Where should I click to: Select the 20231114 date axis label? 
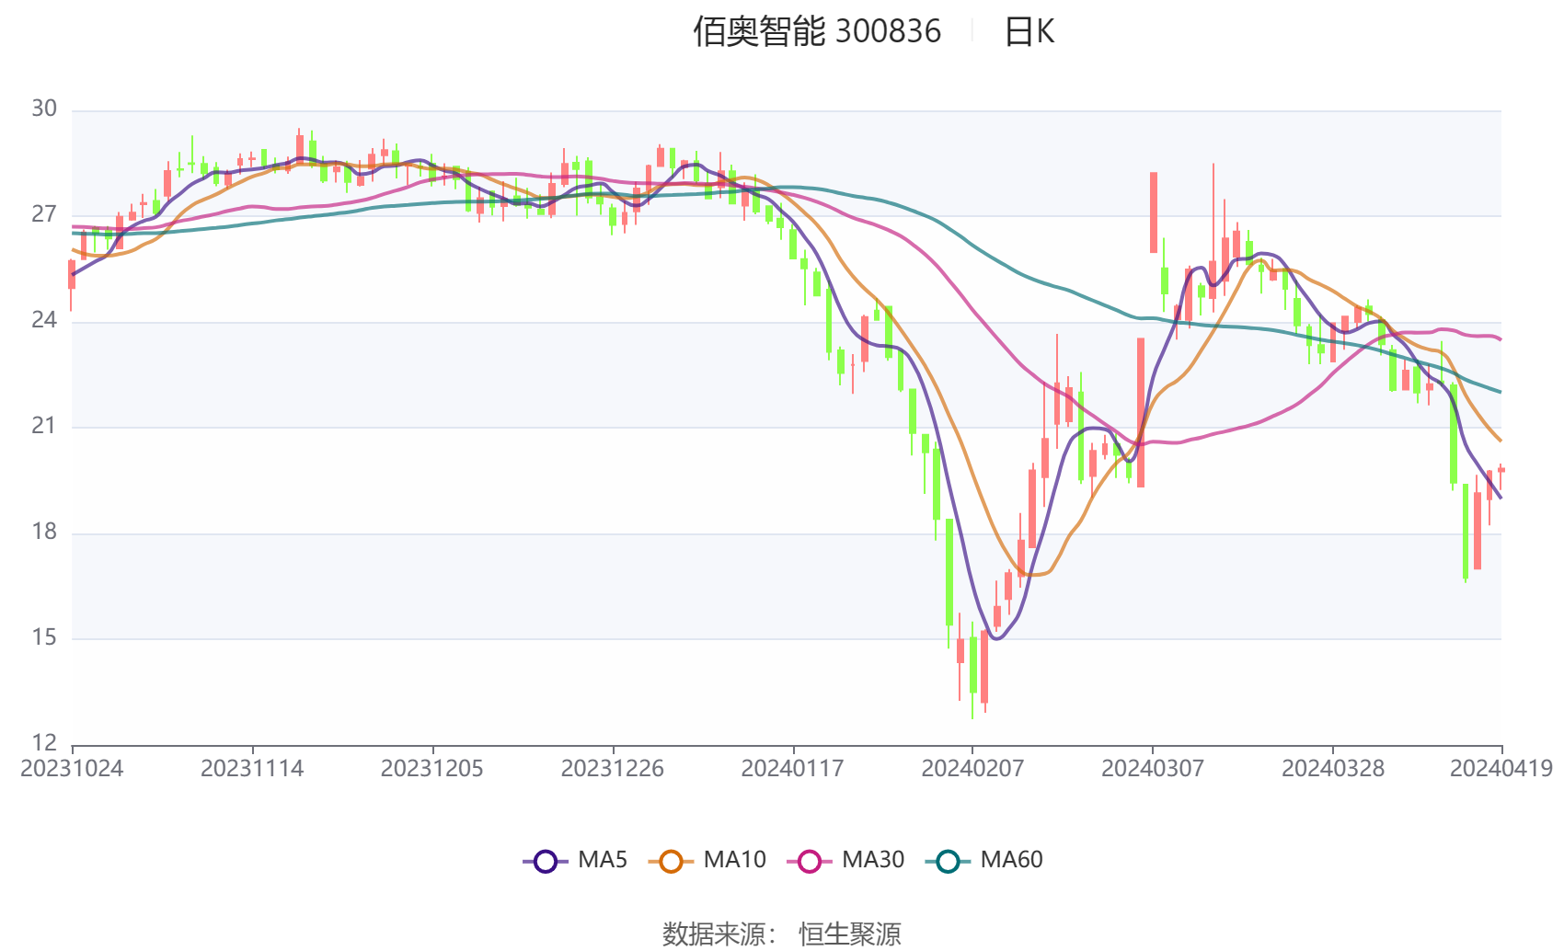252,769
